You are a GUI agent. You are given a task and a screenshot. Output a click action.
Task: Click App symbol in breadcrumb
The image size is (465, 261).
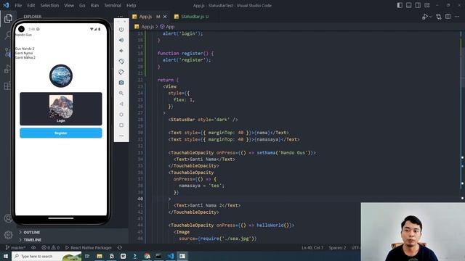coord(168,27)
